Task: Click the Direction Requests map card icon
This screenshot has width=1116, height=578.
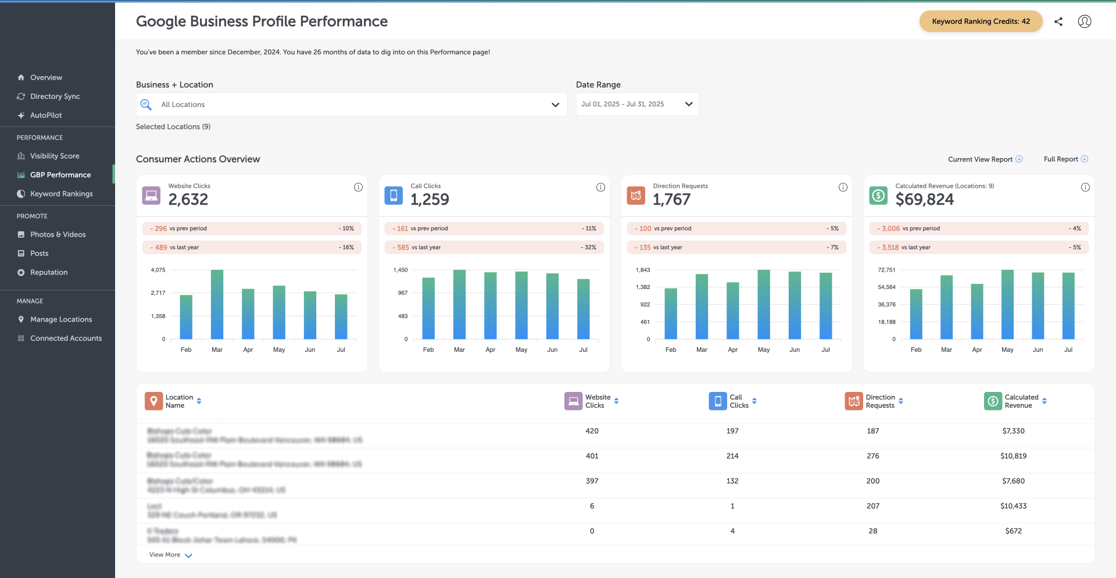Action: tap(636, 195)
